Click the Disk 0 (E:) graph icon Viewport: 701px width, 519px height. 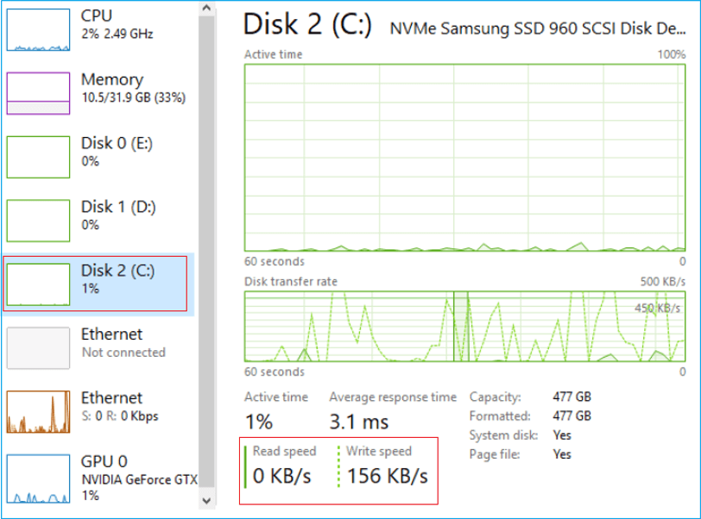pyautogui.click(x=38, y=157)
